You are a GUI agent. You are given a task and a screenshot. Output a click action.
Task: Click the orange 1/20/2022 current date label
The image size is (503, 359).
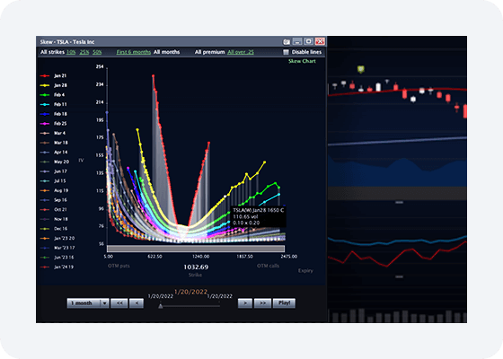click(190, 292)
